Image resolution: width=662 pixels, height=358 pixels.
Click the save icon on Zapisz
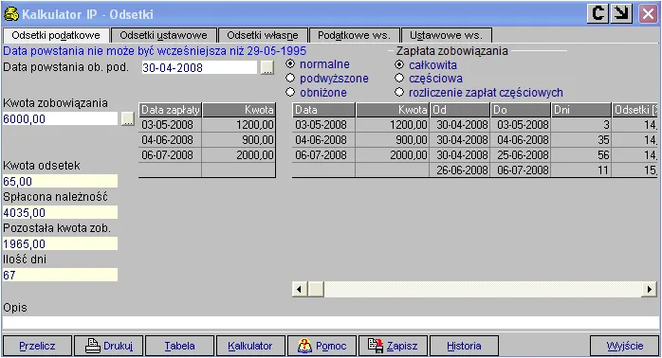(376, 346)
